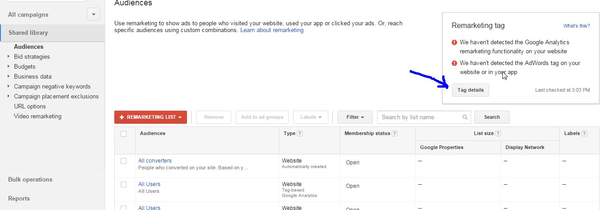Click All campaigns label in sidebar
This screenshot has height=210, width=608.
coord(28,14)
